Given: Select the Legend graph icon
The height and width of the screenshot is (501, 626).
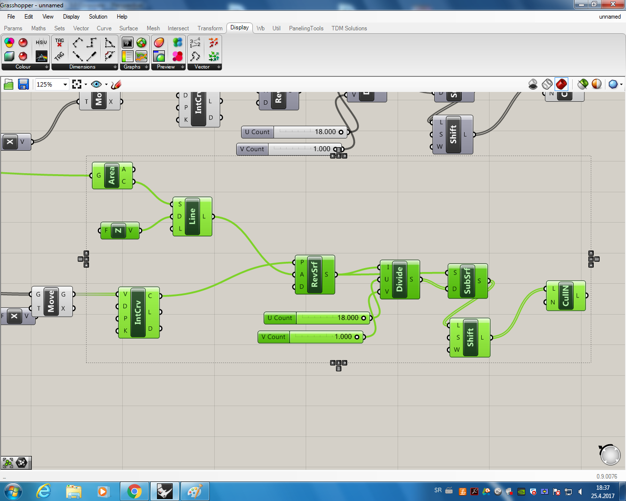Looking at the screenshot, I should point(128,56).
